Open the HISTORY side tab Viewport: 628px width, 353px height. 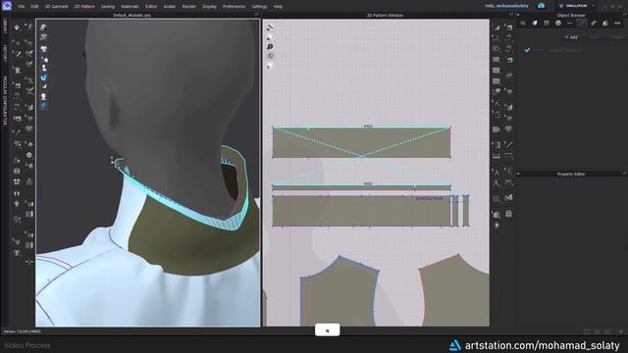click(x=5, y=53)
